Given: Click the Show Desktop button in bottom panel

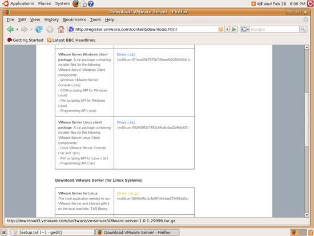Looking at the screenshot, I should (x=4, y=233).
